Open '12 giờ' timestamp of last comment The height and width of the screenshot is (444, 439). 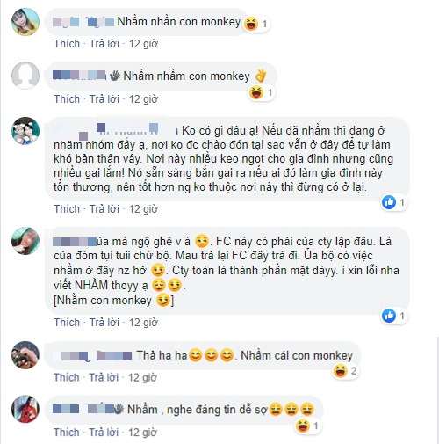[142, 433]
